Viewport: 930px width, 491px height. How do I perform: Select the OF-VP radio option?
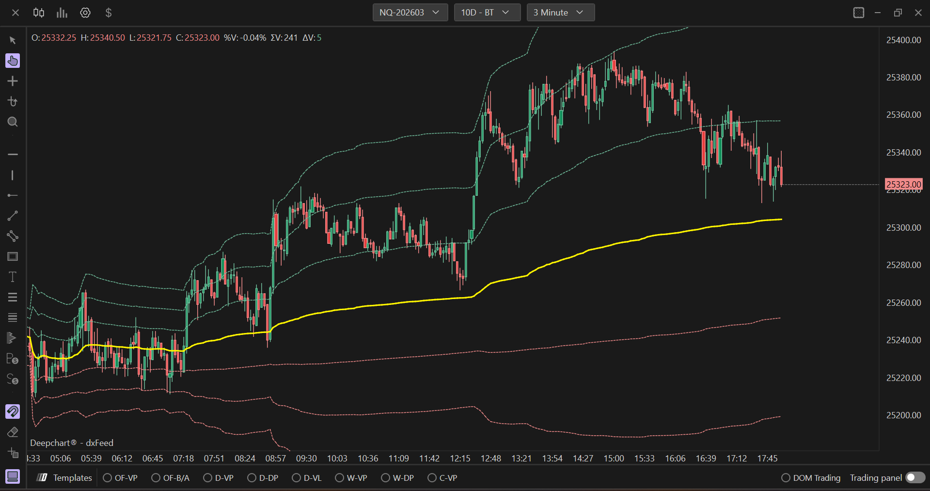(x=108, y=478)
